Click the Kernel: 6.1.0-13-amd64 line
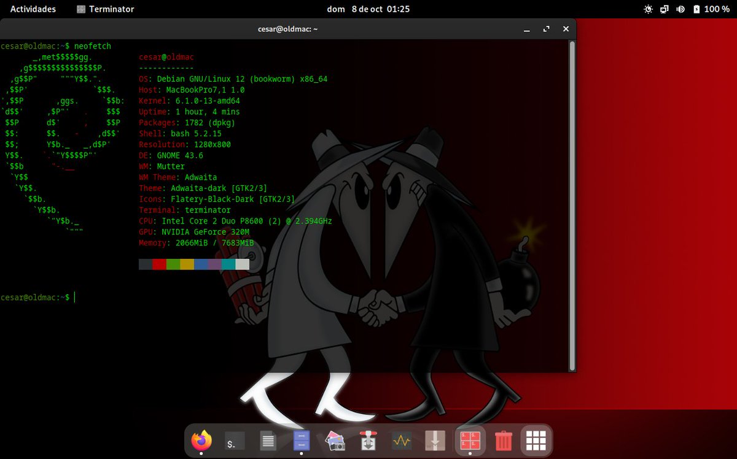Image resolution: width=737 pixels, height=459 pixels. pos(190,101)
